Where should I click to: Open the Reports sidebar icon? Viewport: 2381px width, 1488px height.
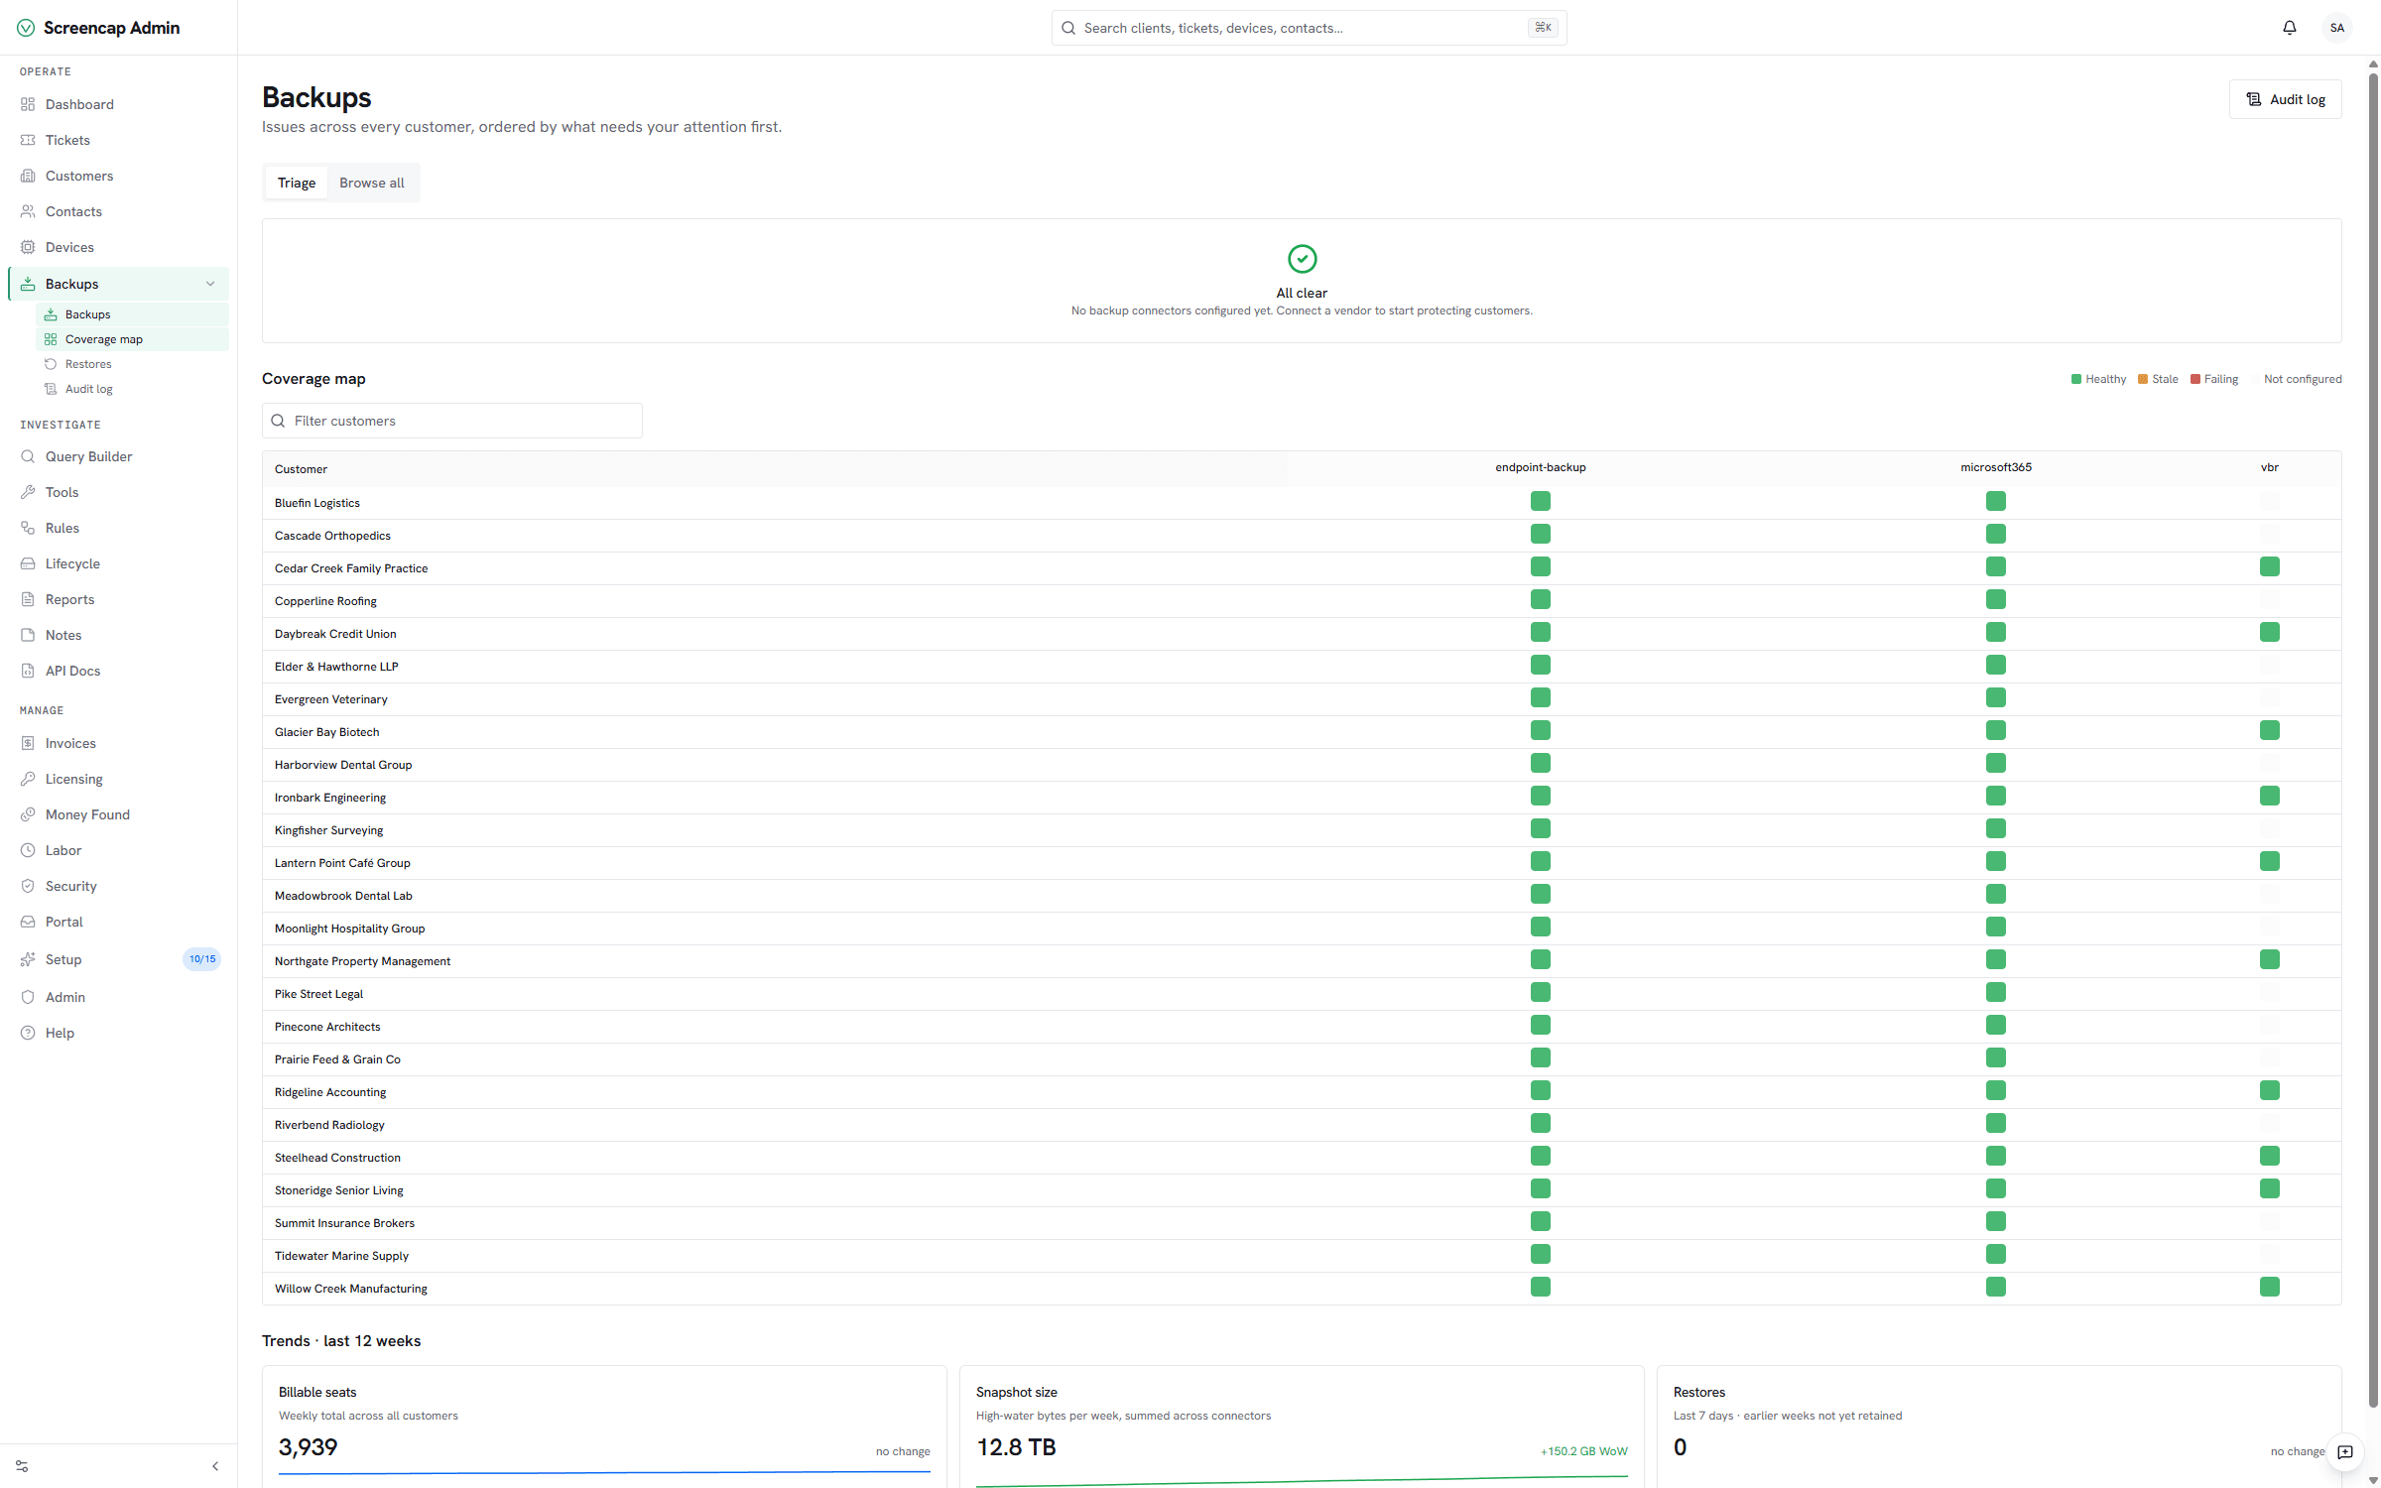point(28,599)
